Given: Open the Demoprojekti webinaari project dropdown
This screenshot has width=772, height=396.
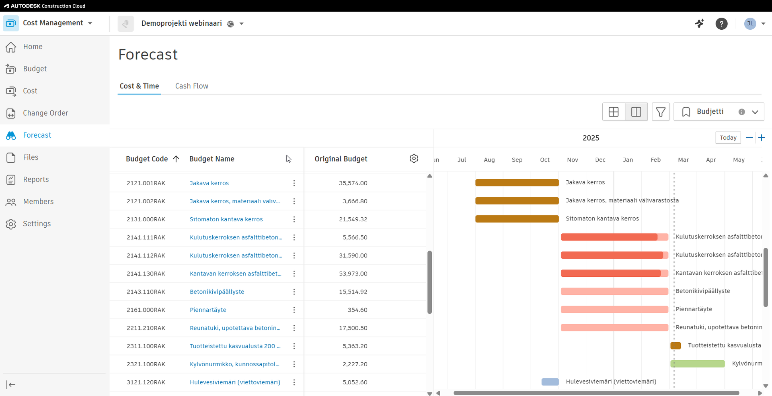Looking at the screenshot, I should [x=242, y=24].
